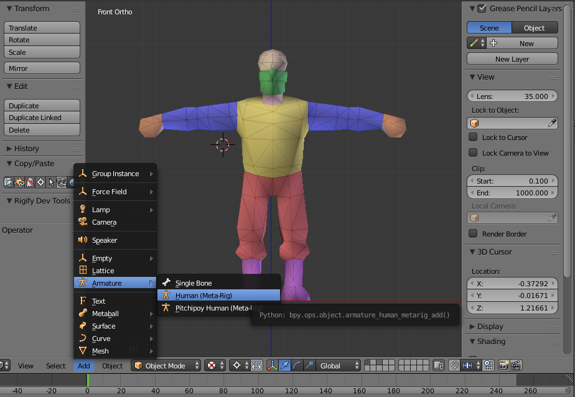This screenshot has width=575, height=397.
Task: Click eyedropper in the Lock to Object field
Action: (552, 123)
